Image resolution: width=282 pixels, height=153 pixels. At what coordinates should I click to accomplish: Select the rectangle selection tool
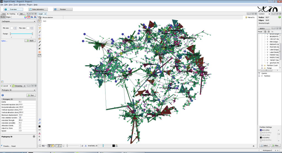tap(40, 24)
